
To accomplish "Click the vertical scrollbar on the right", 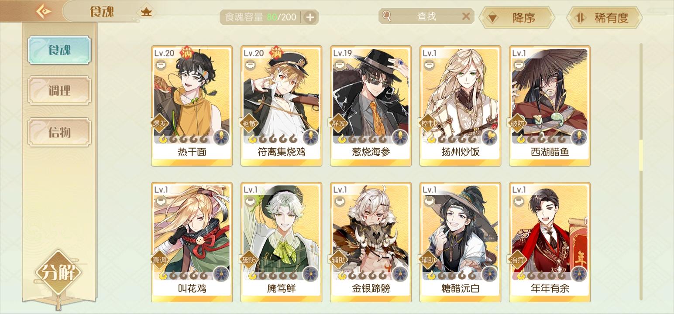I will click(641, 155).
